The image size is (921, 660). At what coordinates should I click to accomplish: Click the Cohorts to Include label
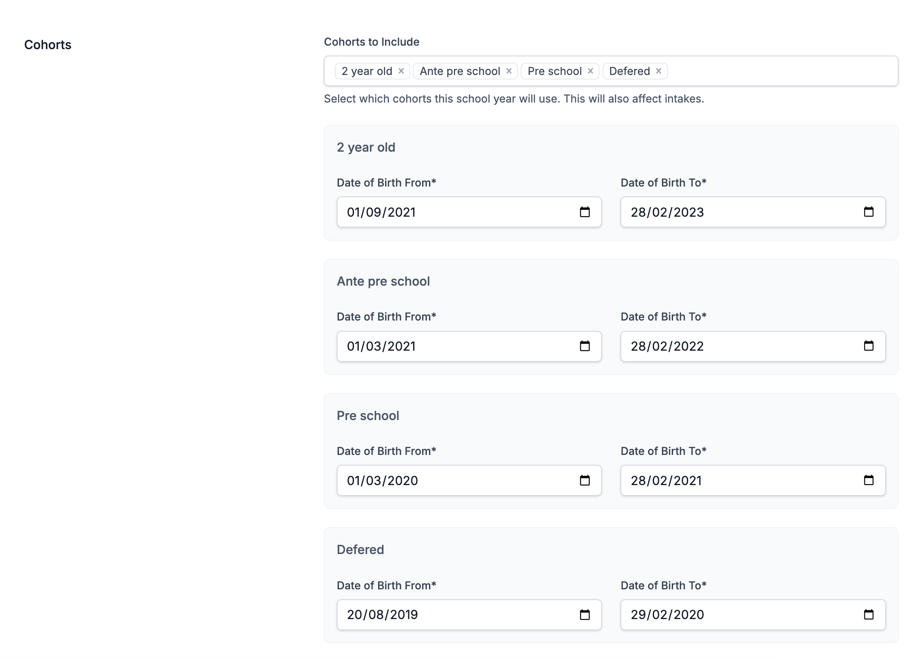(x=372, y=42)
